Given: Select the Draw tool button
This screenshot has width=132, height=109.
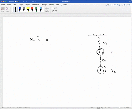Looking at the screenshot, I should 3,9.
